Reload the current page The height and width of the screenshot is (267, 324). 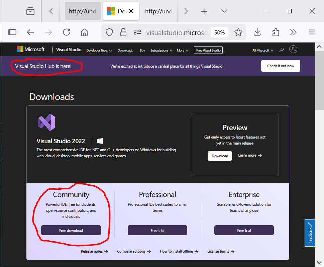point(67,32)
